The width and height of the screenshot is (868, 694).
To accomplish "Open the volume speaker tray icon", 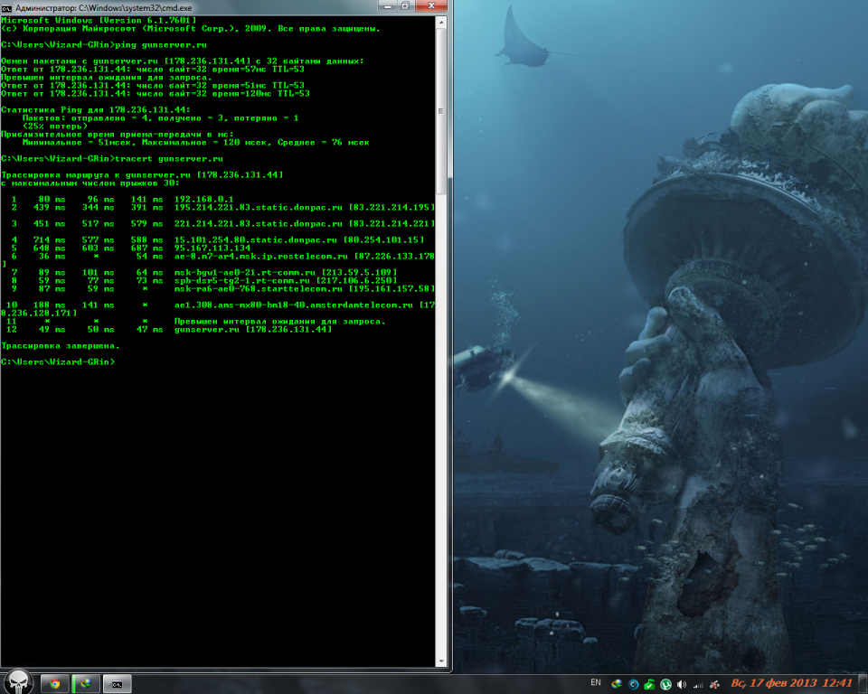I will tap(682, 683).
